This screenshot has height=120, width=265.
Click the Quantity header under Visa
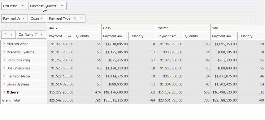point(251,36)
